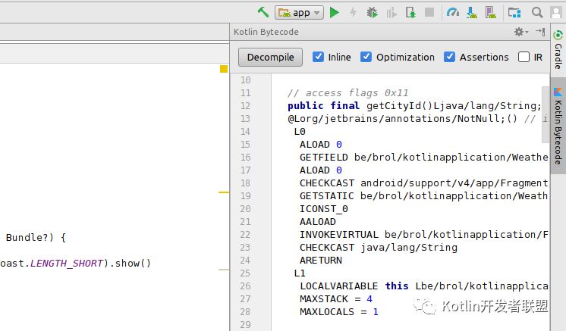Click 'LENGTH_SHORT' in the editor code
The height and width of the screenshot is (331, 566).
tap(67, 264)
